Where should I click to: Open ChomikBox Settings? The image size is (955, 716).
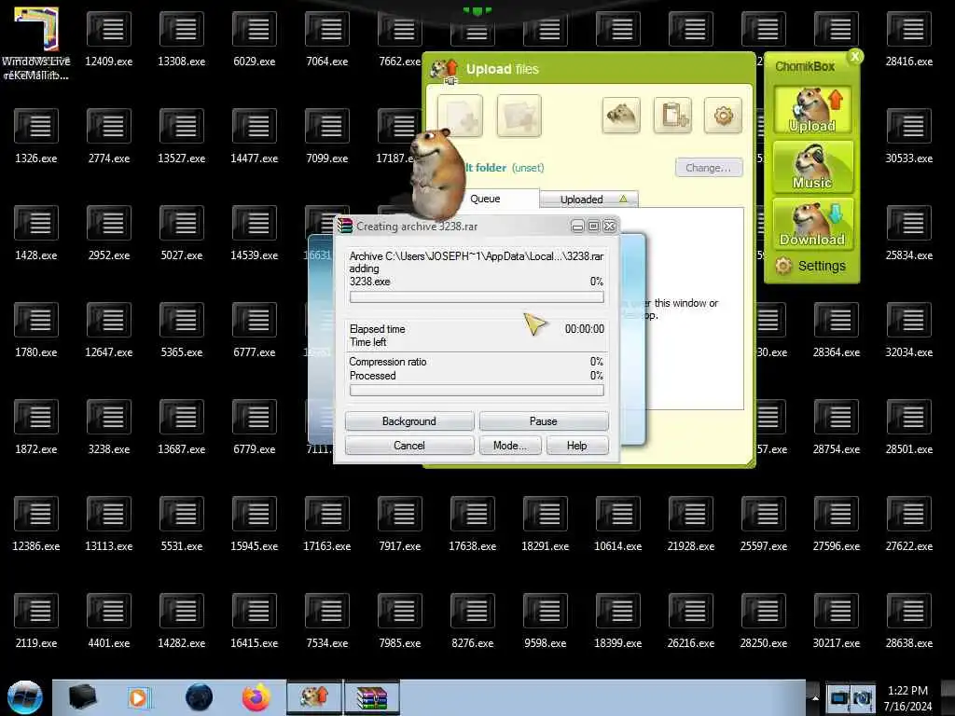(810, 266)
